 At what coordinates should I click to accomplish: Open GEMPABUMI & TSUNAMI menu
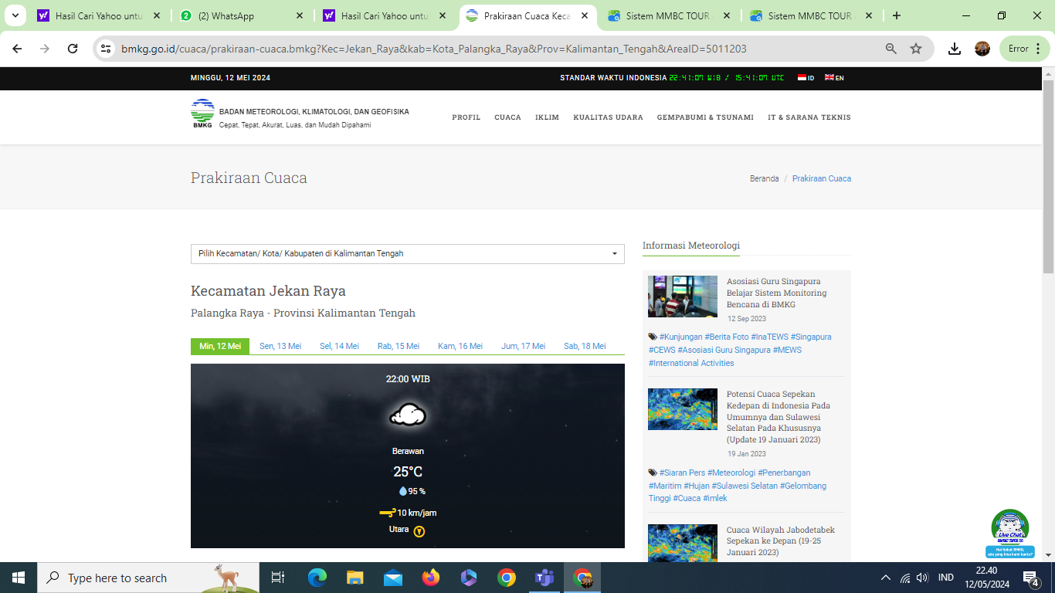click(706, 118)
